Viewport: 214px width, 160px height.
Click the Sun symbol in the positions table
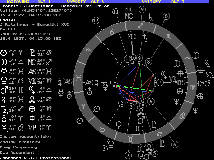[4, 53]
